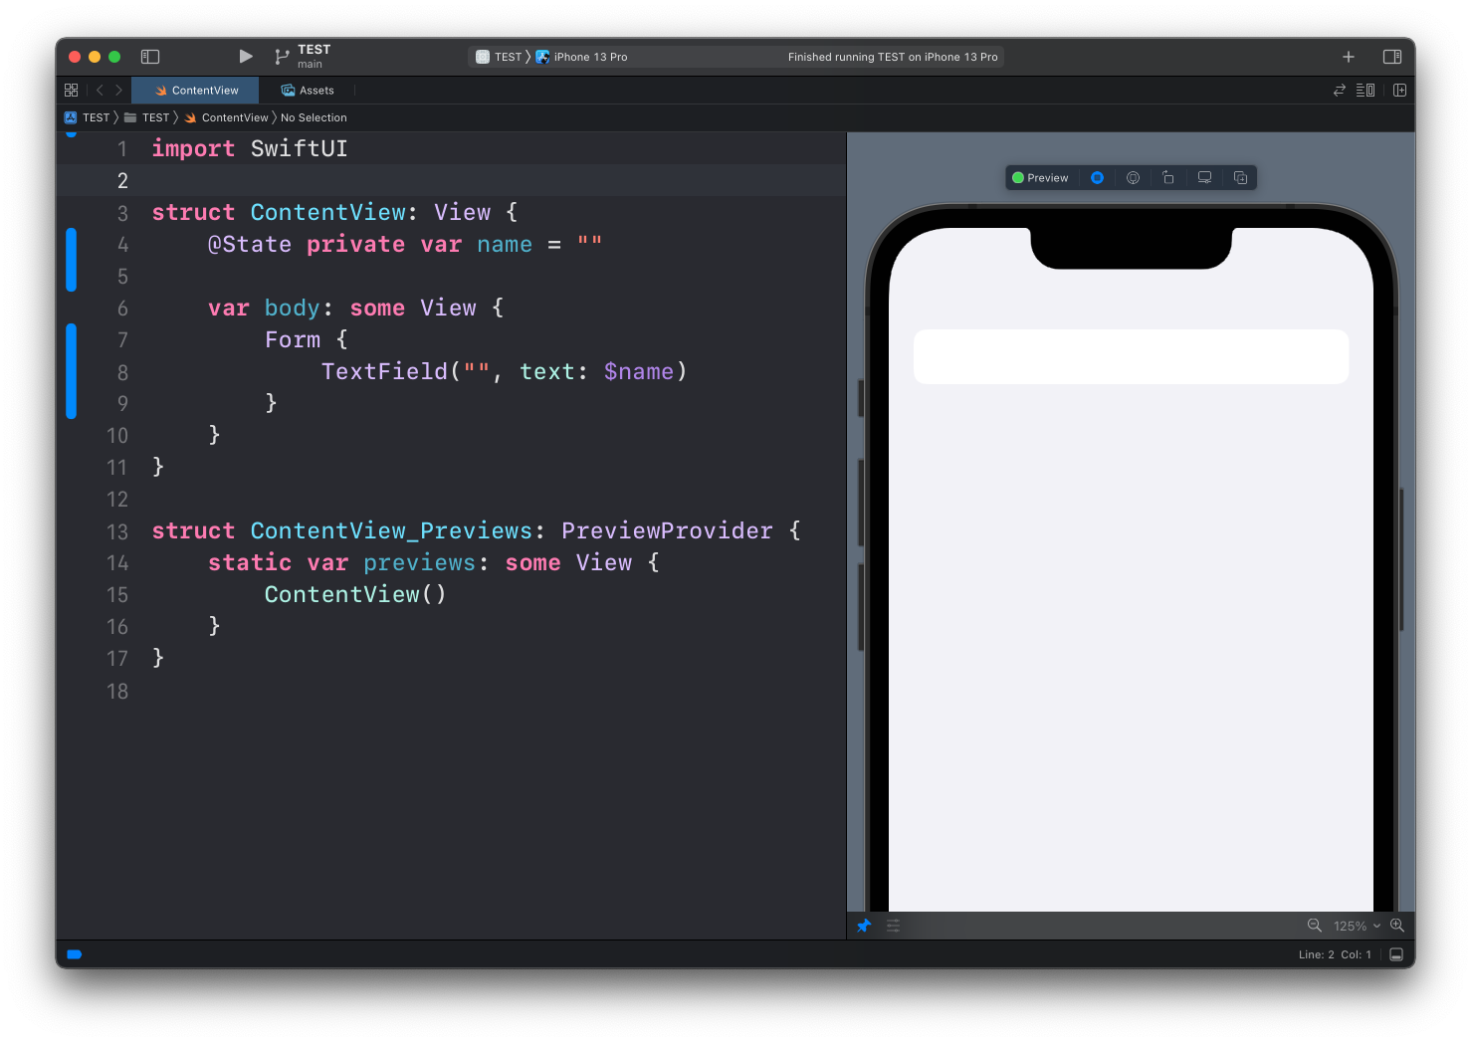The image size is (1471, 1042).
Task: Switch to the Assets tab
Action: (x=309, y=90)
